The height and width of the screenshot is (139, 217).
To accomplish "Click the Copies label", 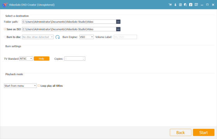I will [59, 59].
